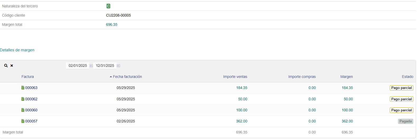Clear filters with the X icon
Screen dimensions: 417x139
tap(12, 66)
